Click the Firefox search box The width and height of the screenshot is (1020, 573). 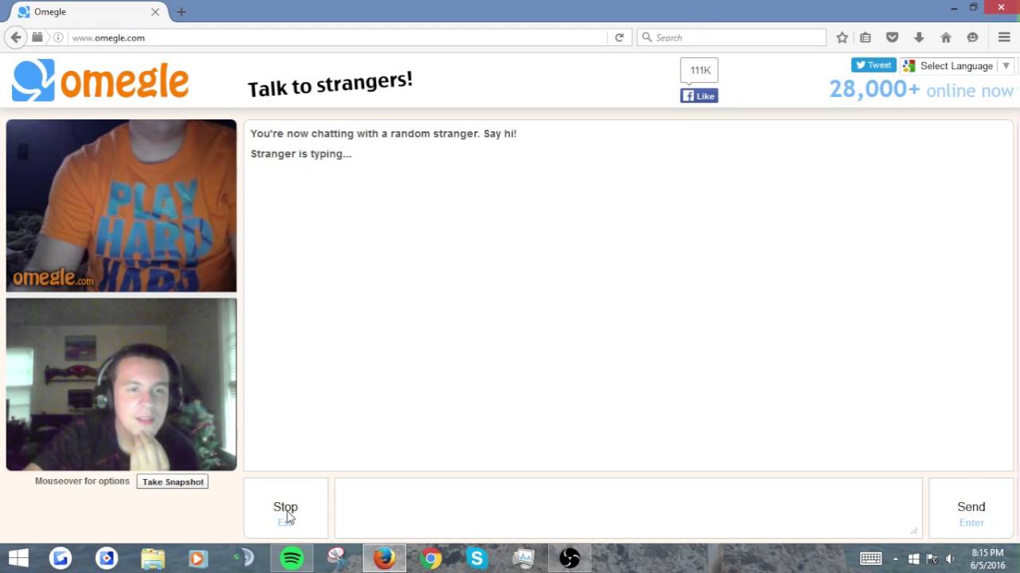pyautogui.click(x=732, y=37)
